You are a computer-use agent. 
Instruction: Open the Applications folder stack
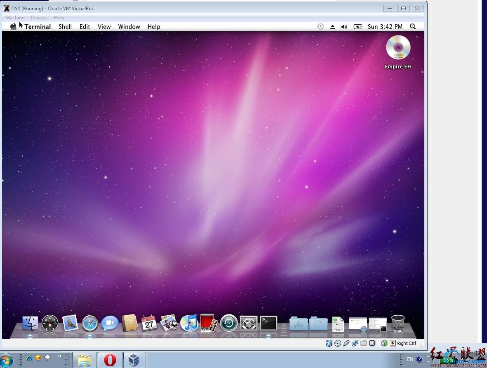point(299,323)
